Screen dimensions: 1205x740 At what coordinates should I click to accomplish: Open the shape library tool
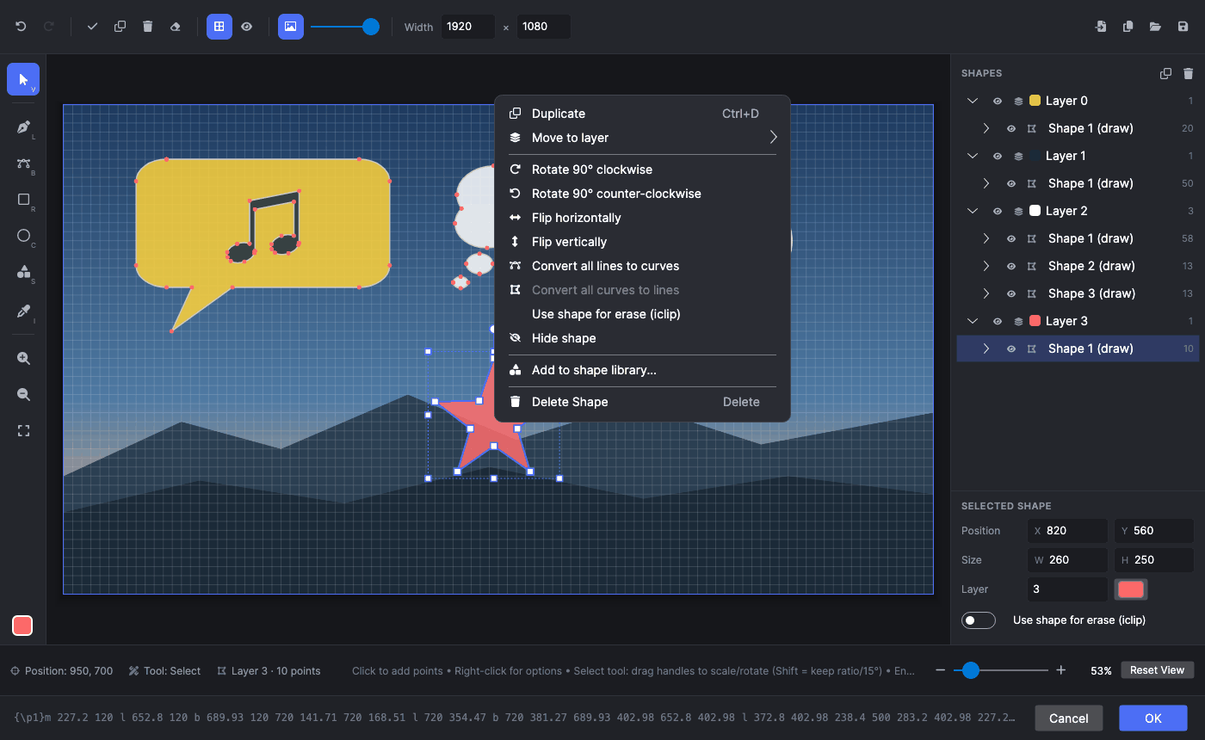pos(23,273)
